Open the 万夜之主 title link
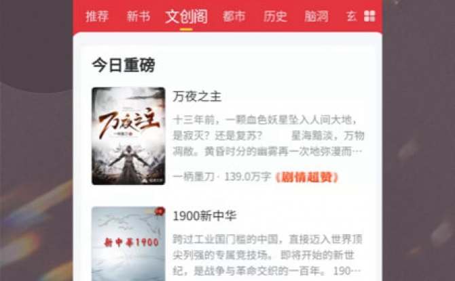The width and height of the screenshot is (455, 281). tap(197, 96)
